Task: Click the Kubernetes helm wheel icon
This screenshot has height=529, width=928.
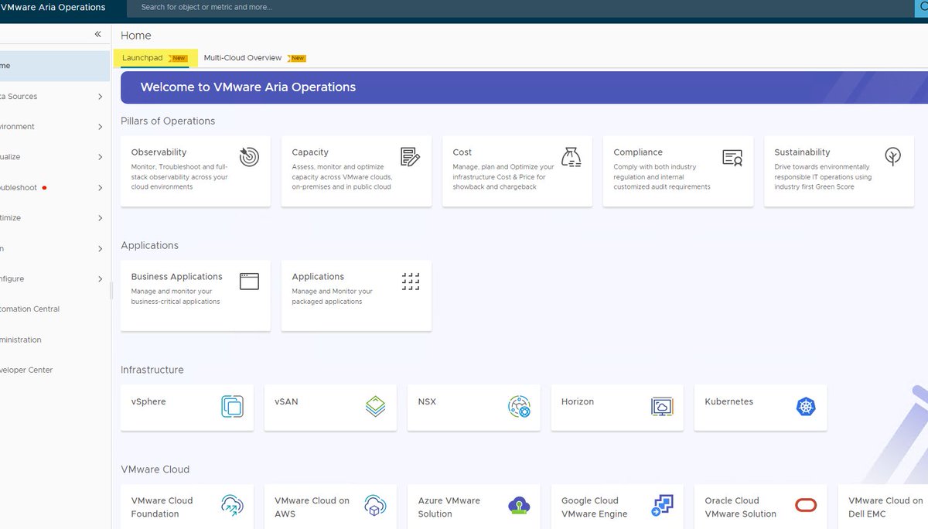Action: tap(806, 406)
